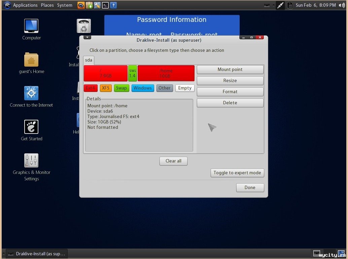
Task: Toggle to expert mode
Action: coord(237,173)
